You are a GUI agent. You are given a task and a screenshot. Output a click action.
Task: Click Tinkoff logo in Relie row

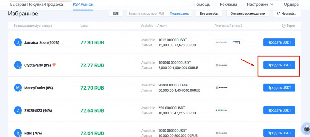(x=221, y=133)
